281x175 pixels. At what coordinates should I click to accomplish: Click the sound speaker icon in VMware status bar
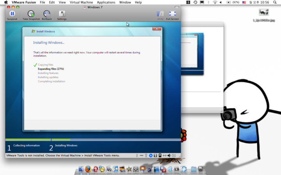pyautogui.click(x=169, y=156)
